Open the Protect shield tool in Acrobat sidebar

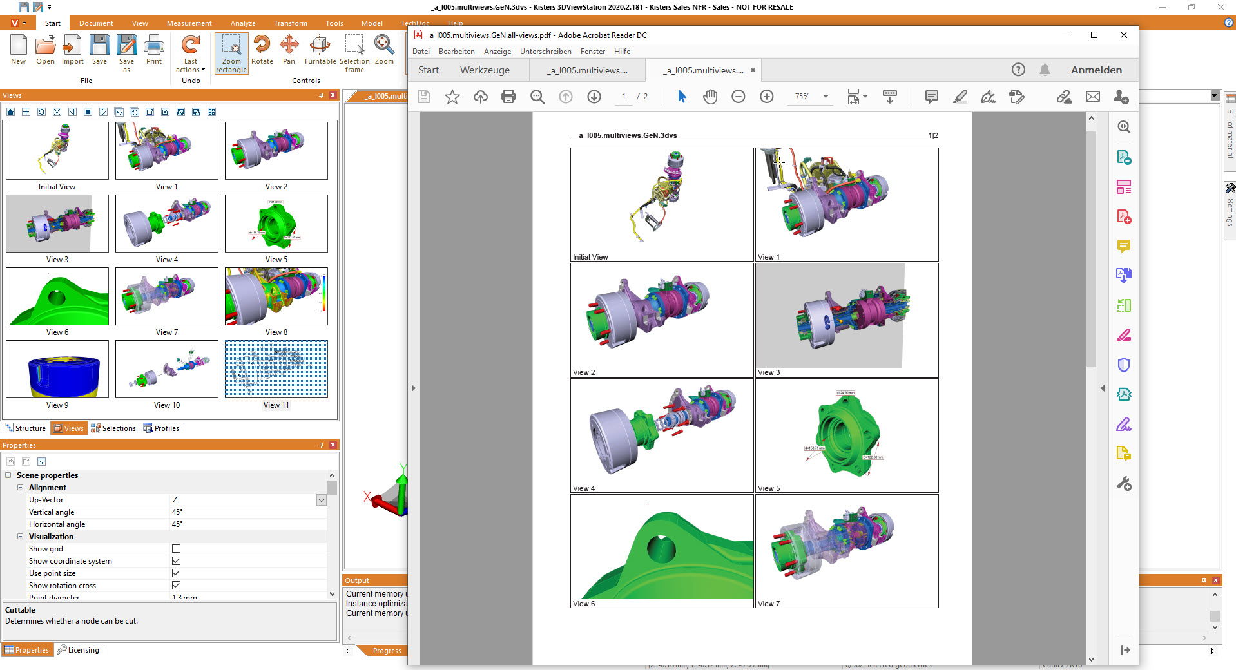click(x=1124, y=365)
